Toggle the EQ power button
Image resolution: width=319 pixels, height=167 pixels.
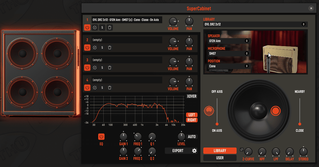[101, 137]
